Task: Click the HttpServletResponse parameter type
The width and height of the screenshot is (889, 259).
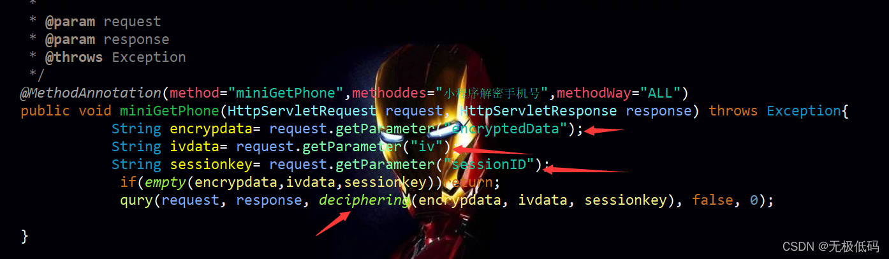Action: click(538, 111)
